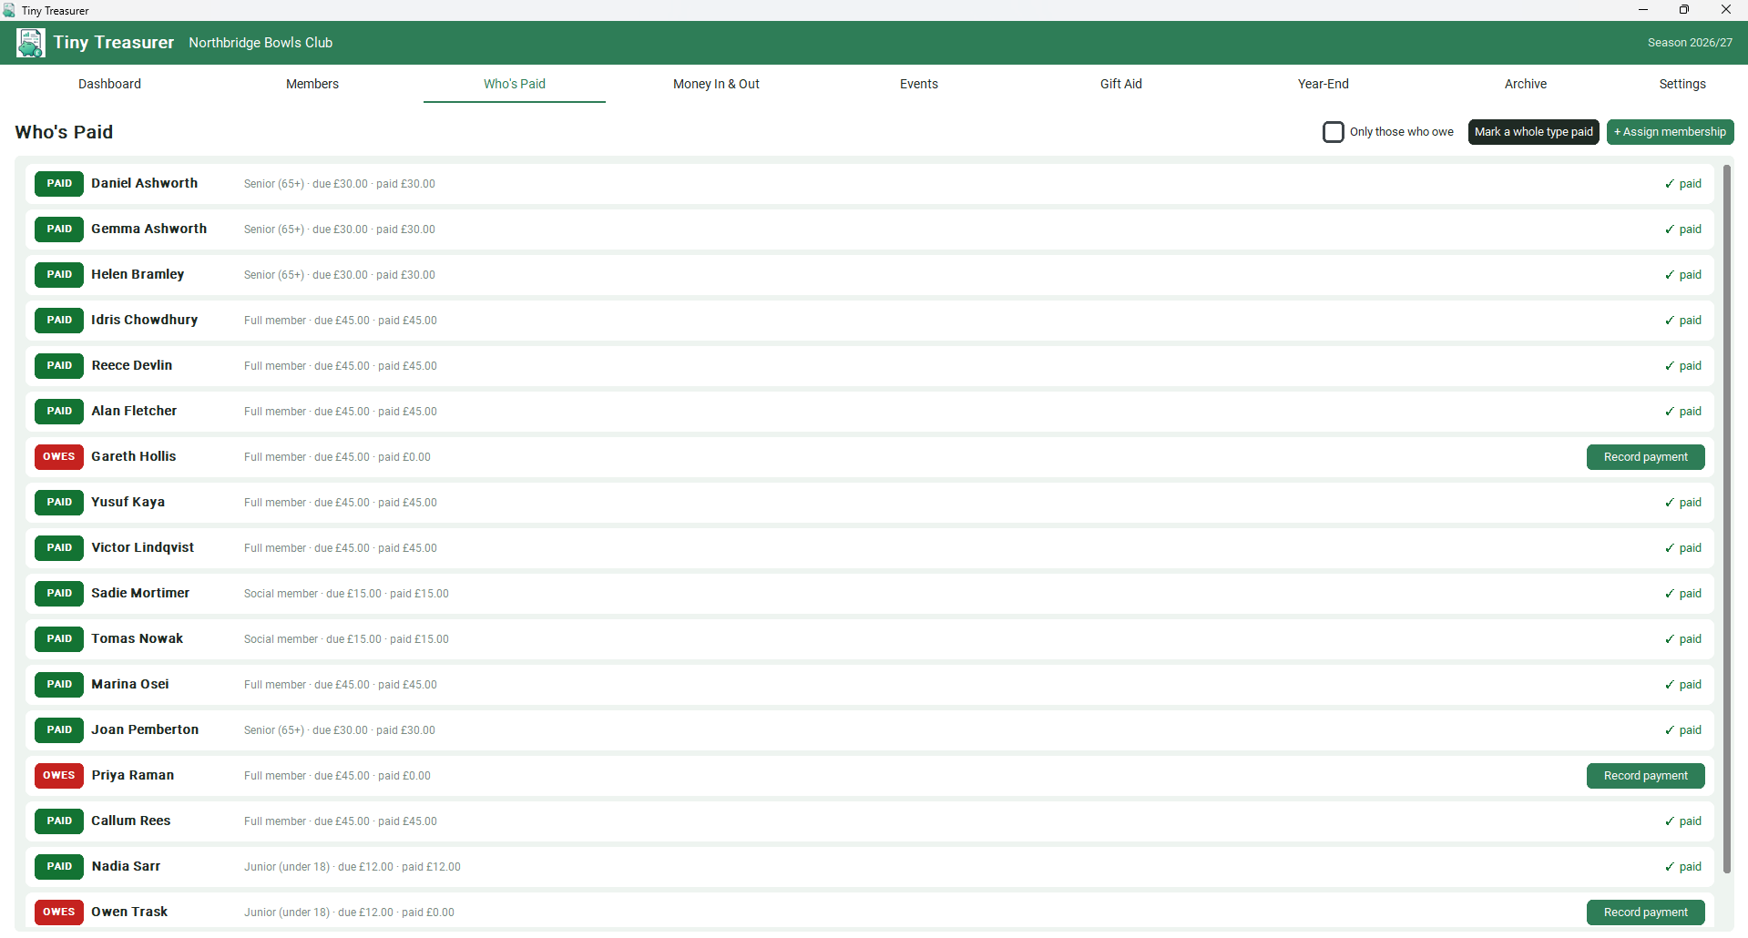Click the paid checkmark status for Callum Rees

click(1682, 821)
